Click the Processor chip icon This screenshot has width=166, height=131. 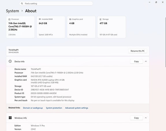pyautogui.click(x=9, y=19)
